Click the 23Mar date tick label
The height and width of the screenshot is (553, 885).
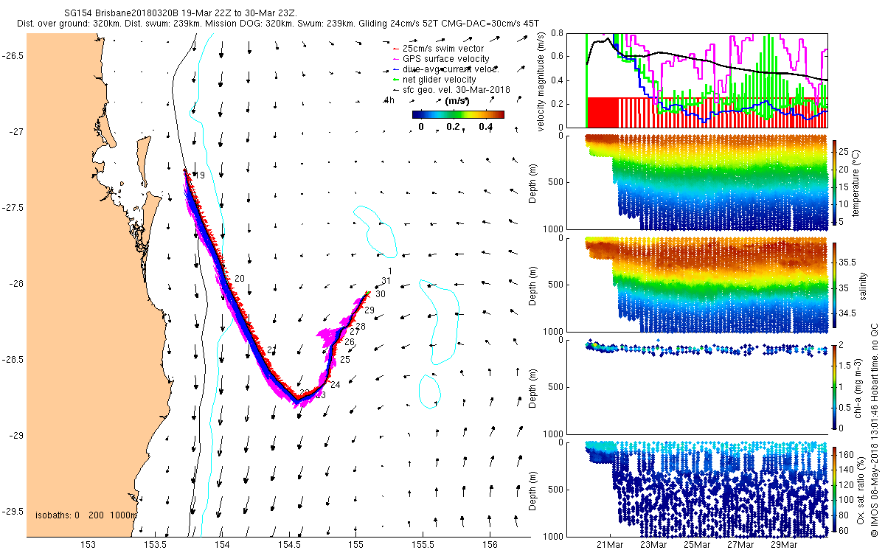pos(654,546)
